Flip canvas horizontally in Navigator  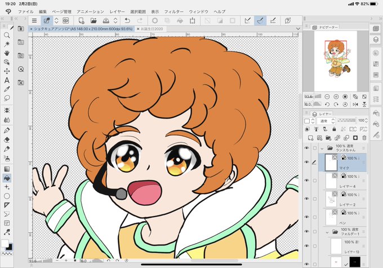click(355, 104)
